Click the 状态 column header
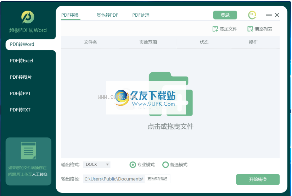The width and height of the screenshot is (292, 196). (x=204, y=42)
